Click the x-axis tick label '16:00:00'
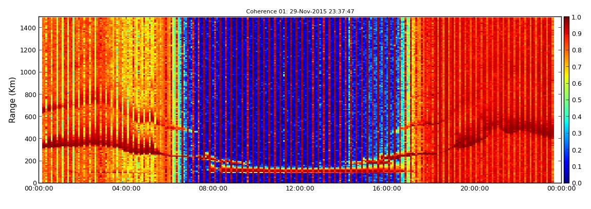Screen dimensions: 591x209 pyautogui.click(x=387, y=188)
